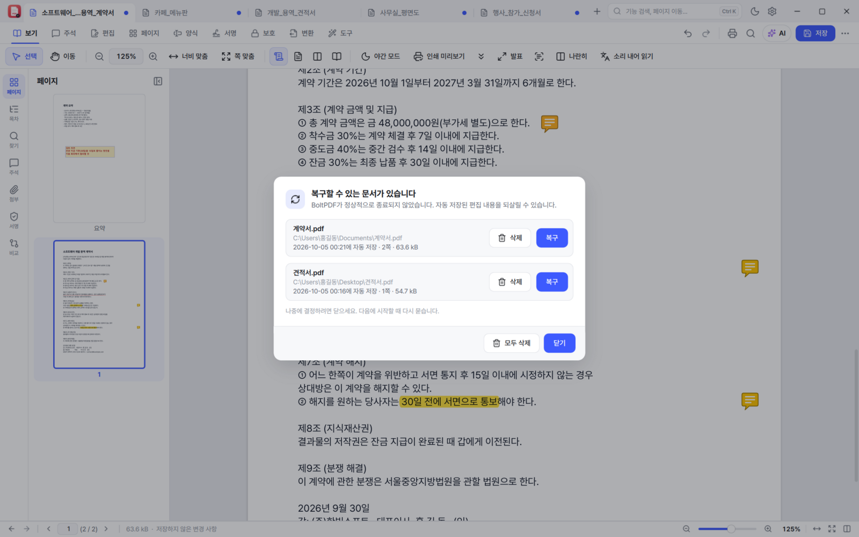The width and height of the screenshot is (859, 537).
Task: Open the 주석 ribbon menu
Action: point(64,33)
